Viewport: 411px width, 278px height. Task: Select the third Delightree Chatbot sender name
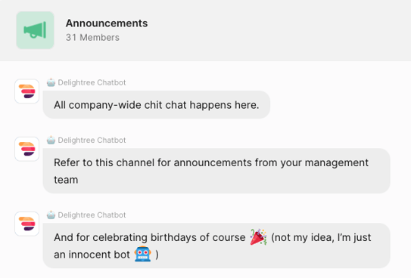92,215
